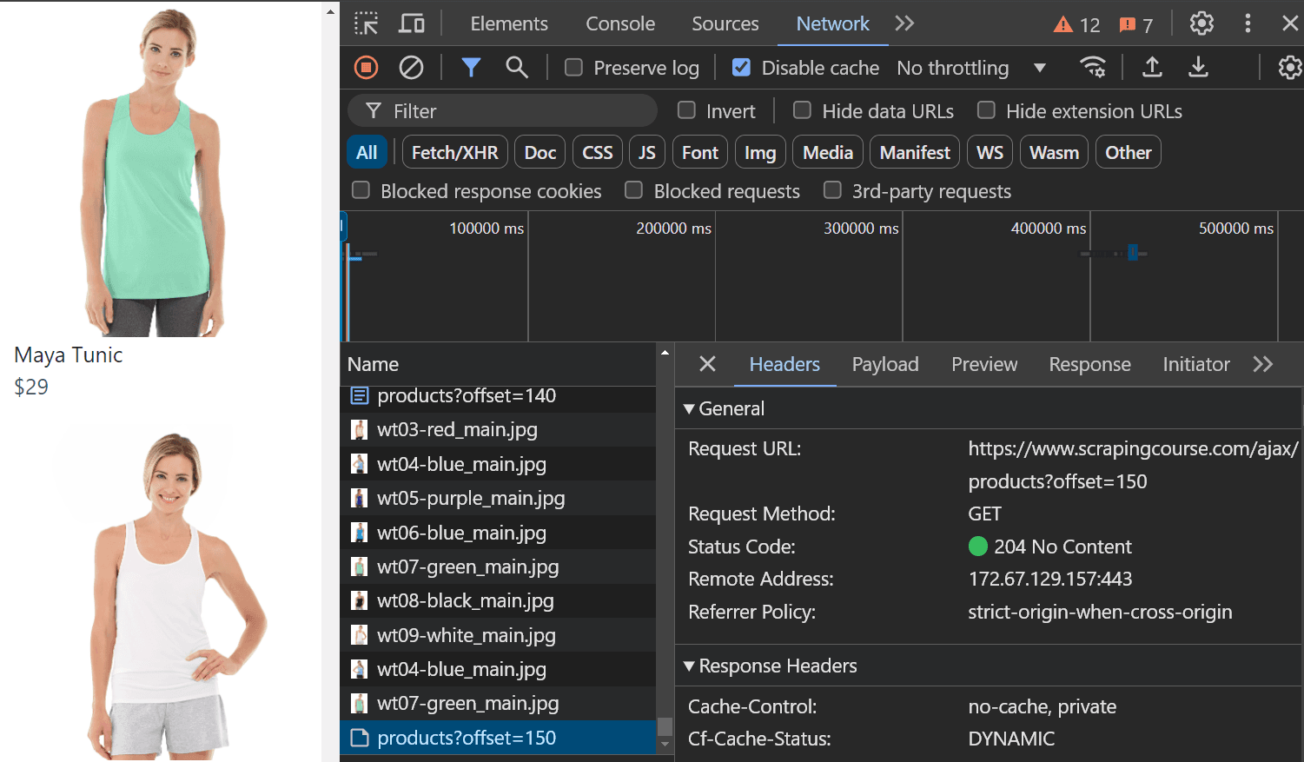Switch to the Sources tab
1304x762 pixels.
pyautogui.click(x=725, y=23)
